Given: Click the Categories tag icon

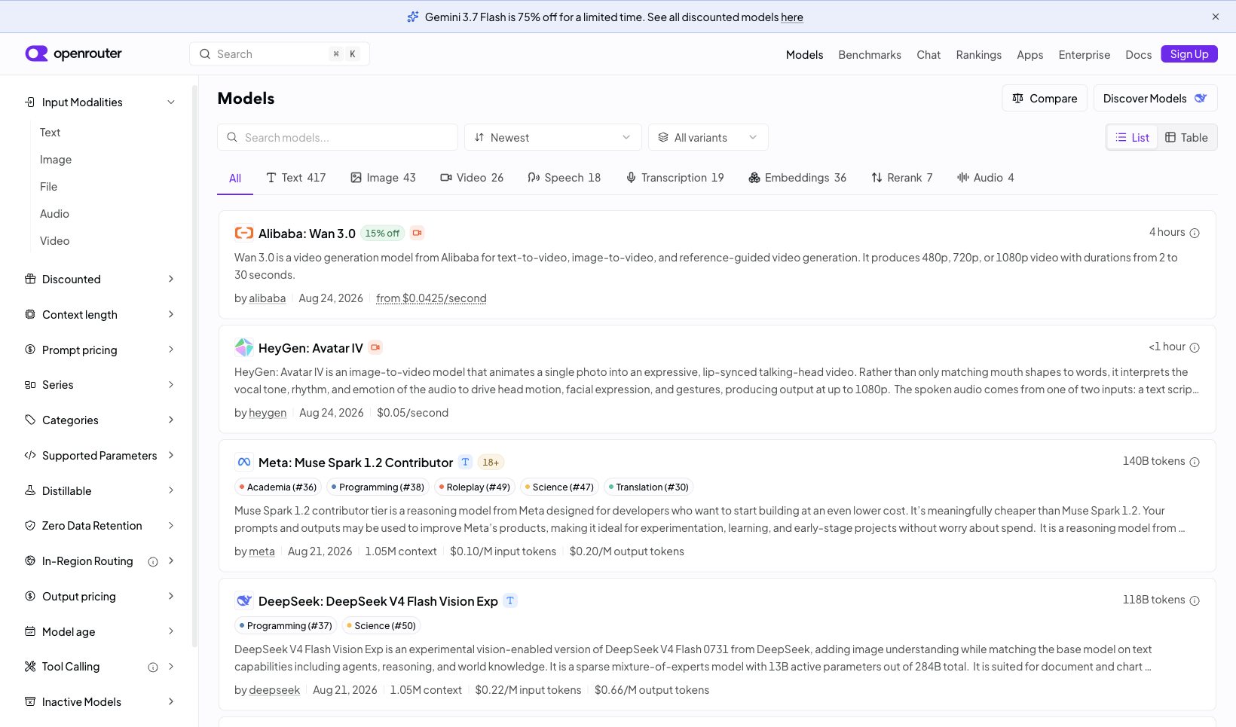Looking at the screenshot, I should tap(30, 420).
